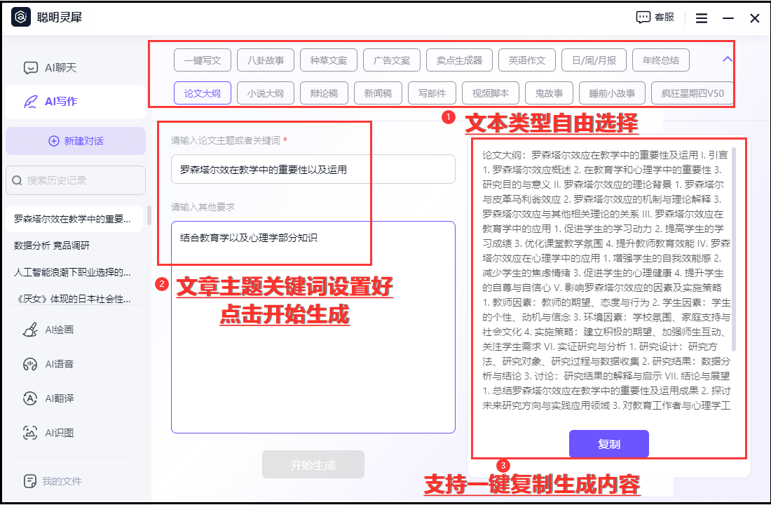The image size is (771, 505).
Task: Open the AI聊天 chat icon
Action: 30,68
